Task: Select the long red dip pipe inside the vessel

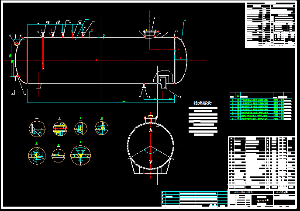Action: coord(43,53)
